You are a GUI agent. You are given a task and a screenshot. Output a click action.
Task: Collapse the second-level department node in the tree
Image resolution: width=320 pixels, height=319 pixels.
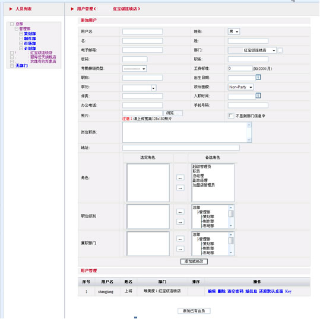point(17,28)
